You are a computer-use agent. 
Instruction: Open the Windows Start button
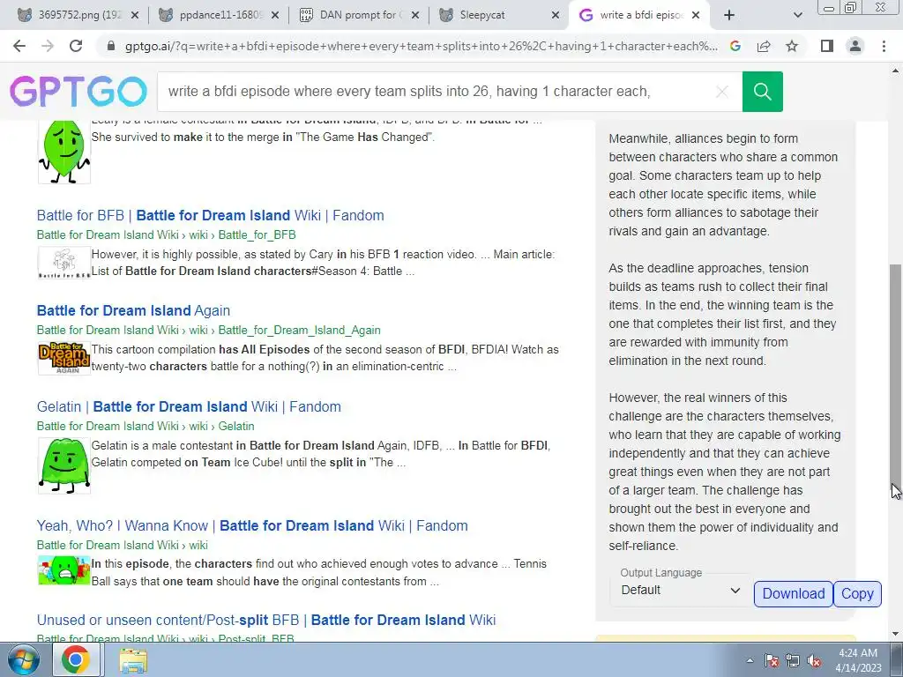24,659
